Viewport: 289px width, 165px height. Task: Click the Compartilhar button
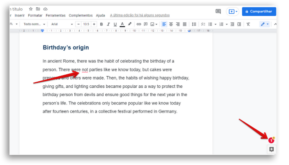click(x=259, y=12)
